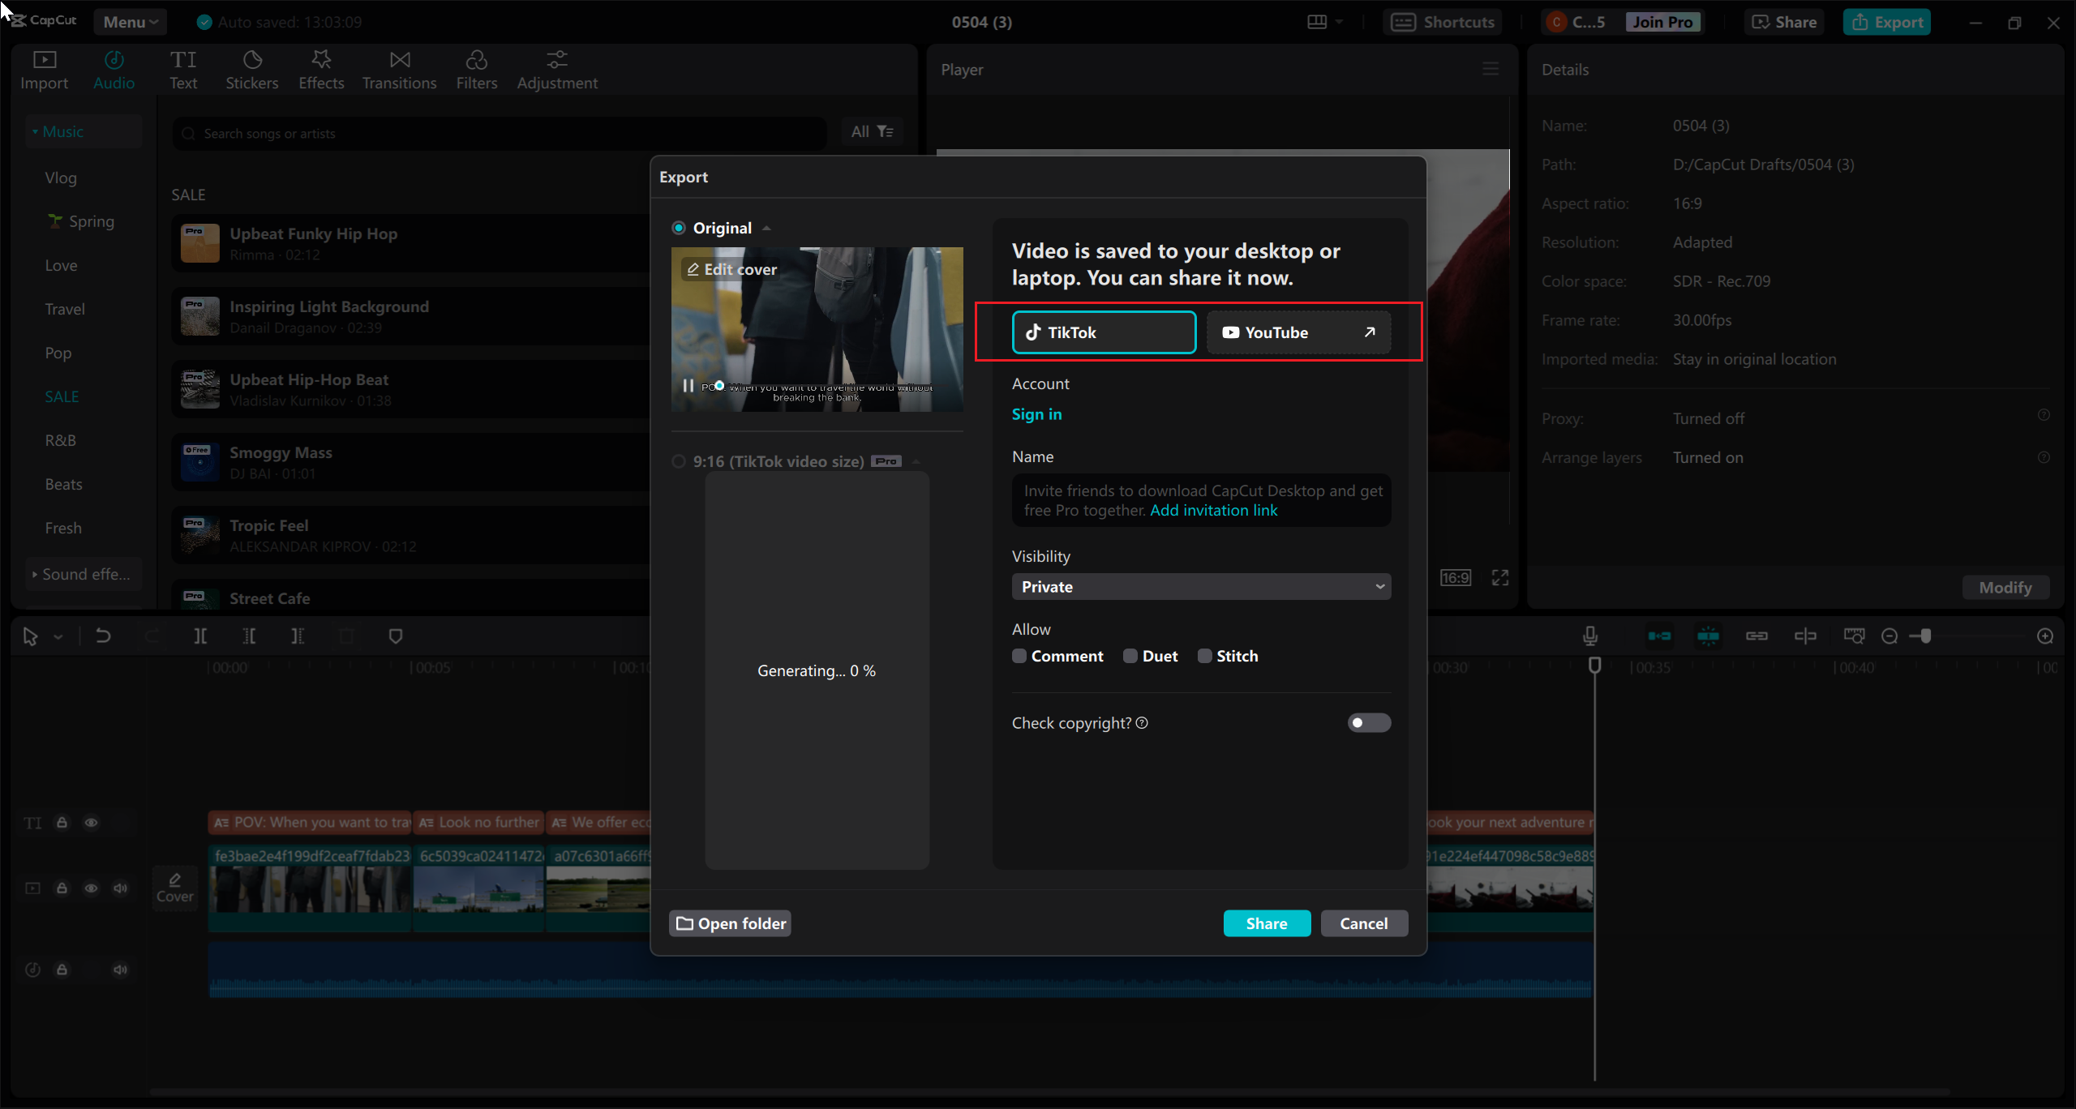Enable the Duet checkbox

1130,656
